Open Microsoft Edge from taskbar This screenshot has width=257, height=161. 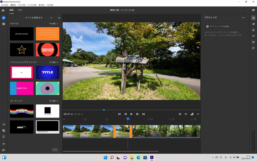(138, 157)
